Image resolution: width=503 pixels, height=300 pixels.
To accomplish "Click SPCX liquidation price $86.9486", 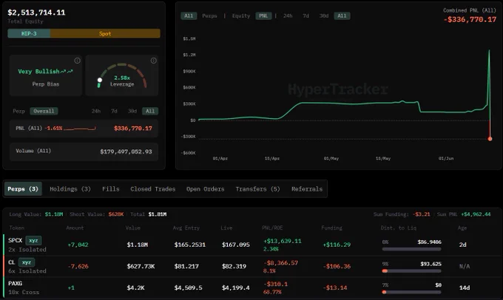I will pos(429,242).
